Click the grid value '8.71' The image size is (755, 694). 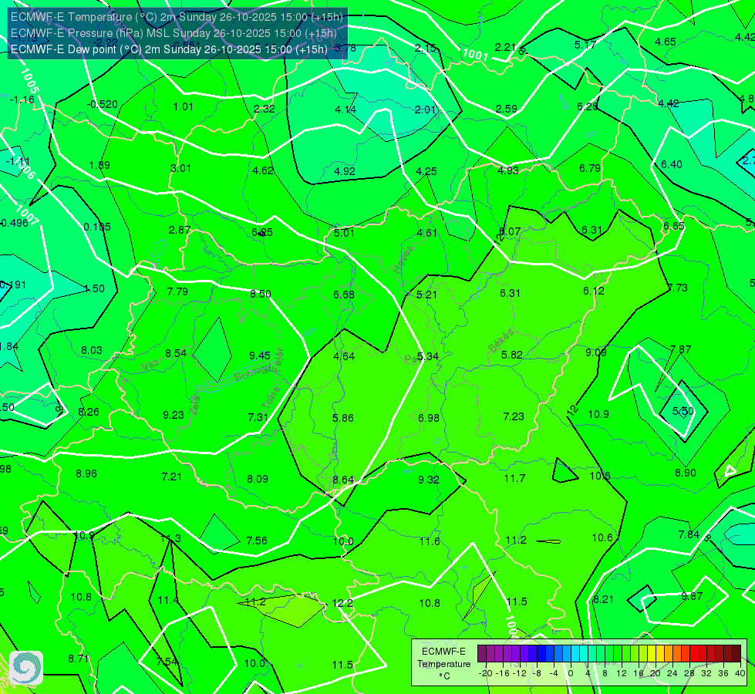[x=79, y=659]
